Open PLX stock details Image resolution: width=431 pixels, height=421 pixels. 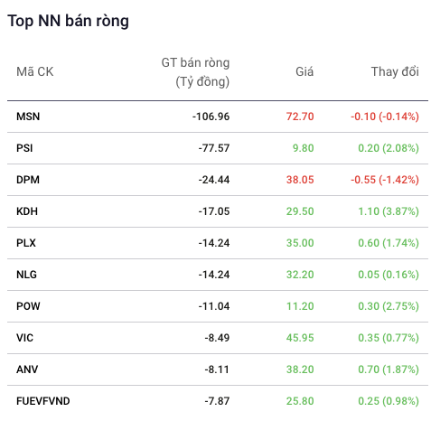[26, 243]
